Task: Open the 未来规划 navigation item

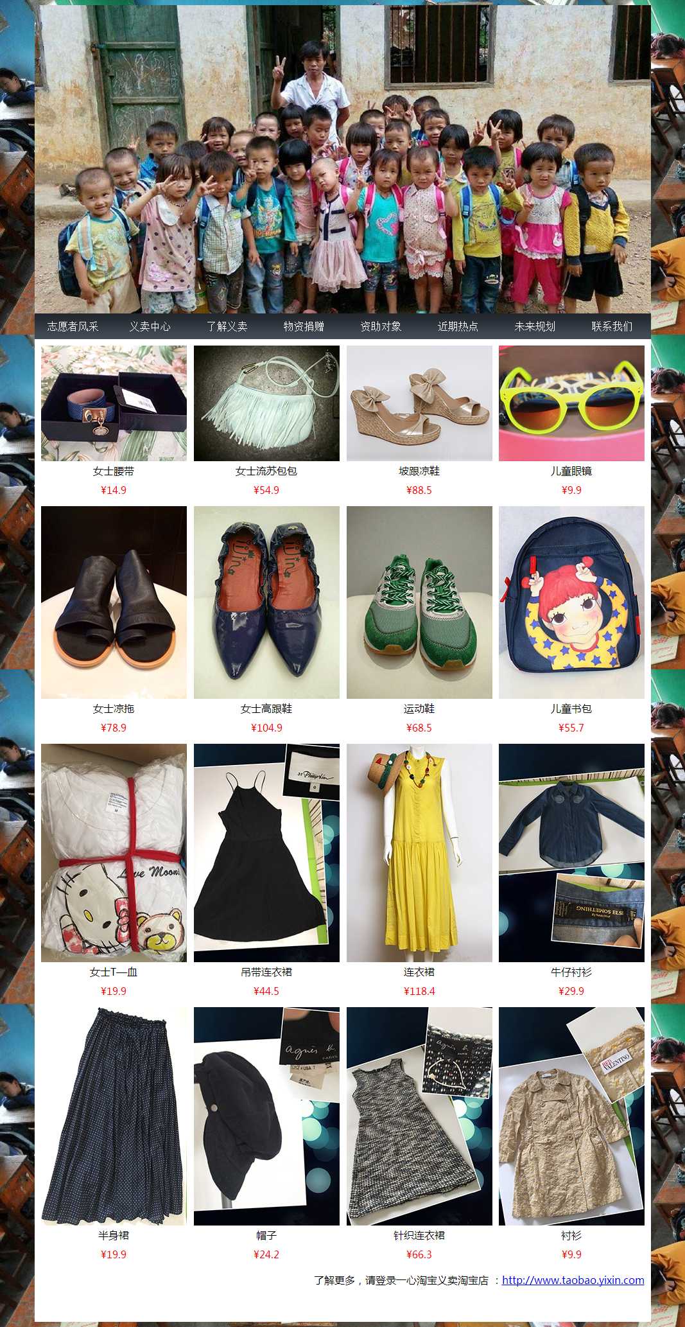Action: point(535,326)
